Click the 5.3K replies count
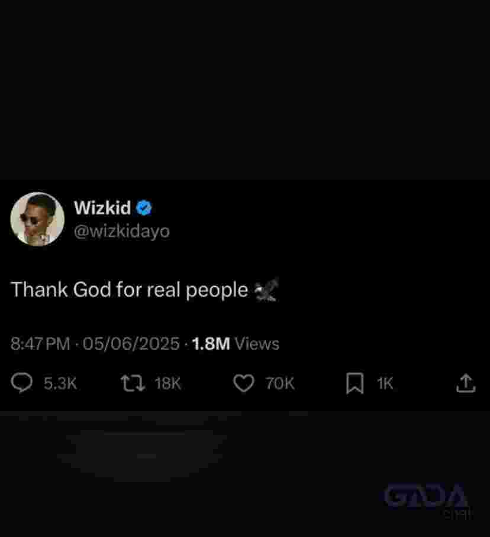Image resolution: width=490 pixels, height=537 pixels. click(60, 383)
